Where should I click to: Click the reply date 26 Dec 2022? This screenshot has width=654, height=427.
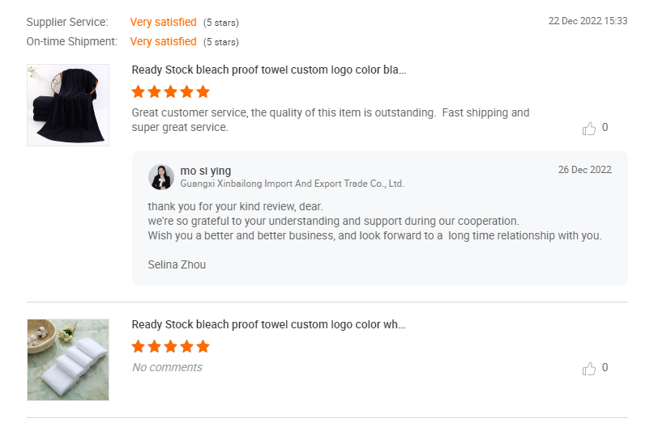(585, 170)
